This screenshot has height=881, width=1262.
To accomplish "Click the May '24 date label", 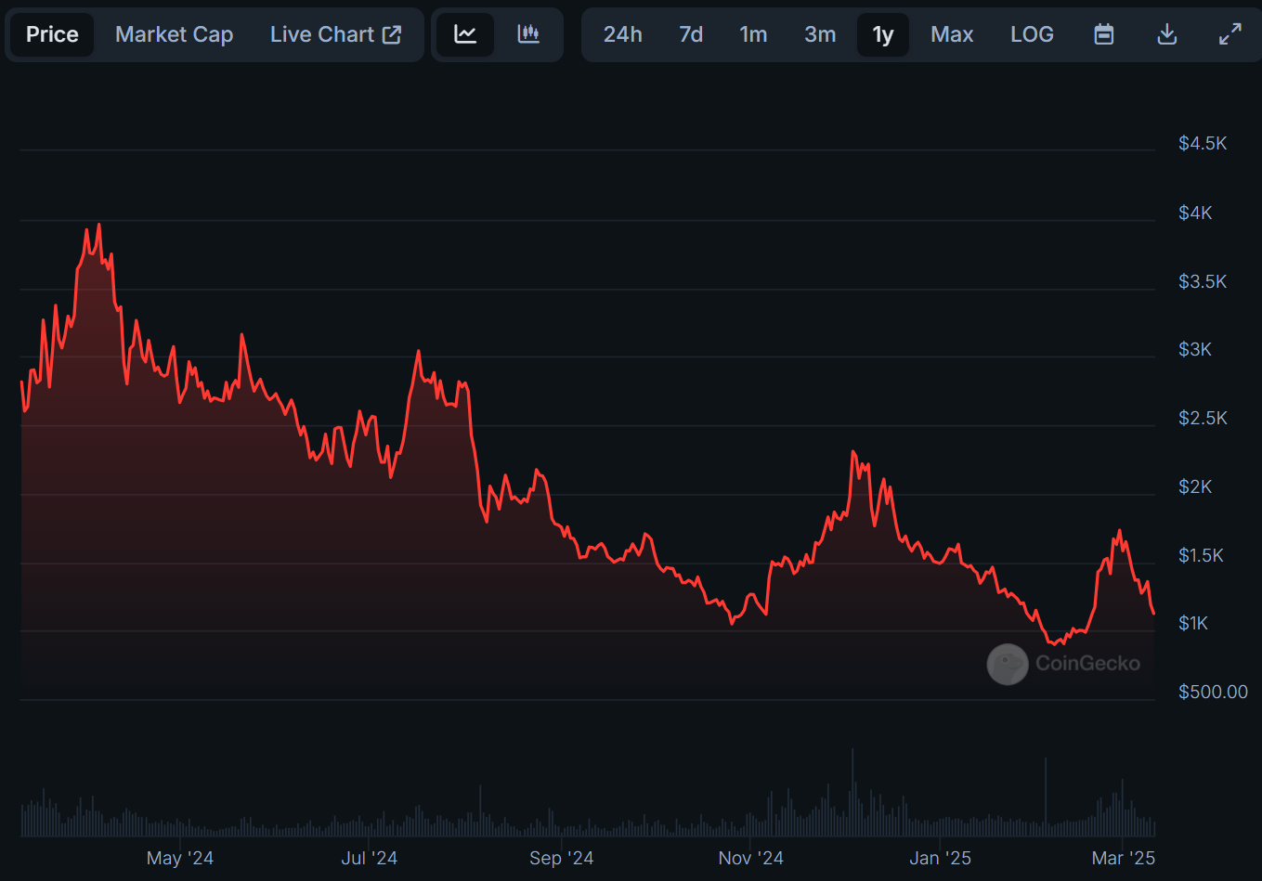I will (x=180, y=858).
